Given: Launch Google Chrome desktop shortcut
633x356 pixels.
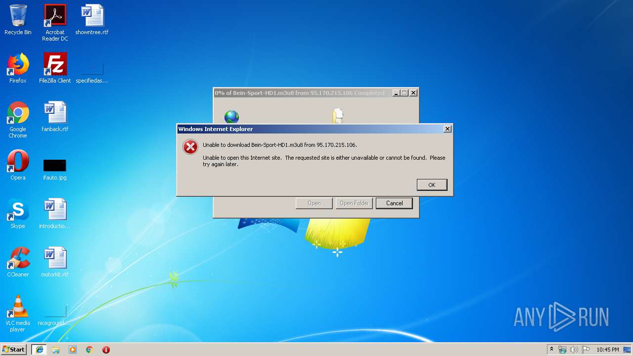Looking at the screenshot, I should tap(18, 120).
